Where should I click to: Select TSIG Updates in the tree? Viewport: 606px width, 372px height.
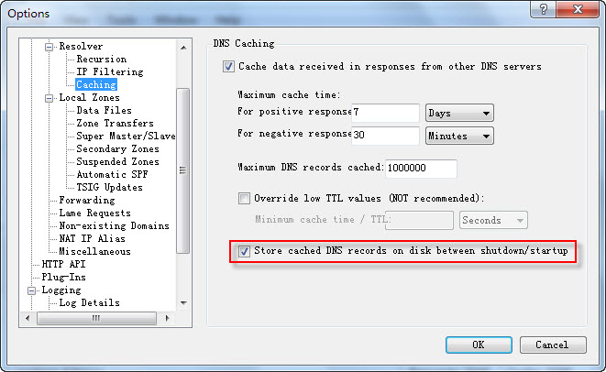(110, 187)
